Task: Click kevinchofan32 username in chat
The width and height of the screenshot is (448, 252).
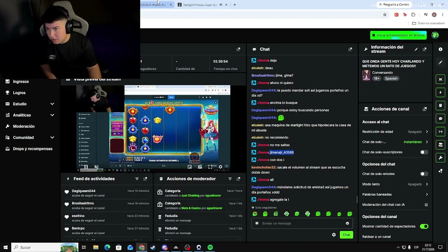Action: point(264,168)
